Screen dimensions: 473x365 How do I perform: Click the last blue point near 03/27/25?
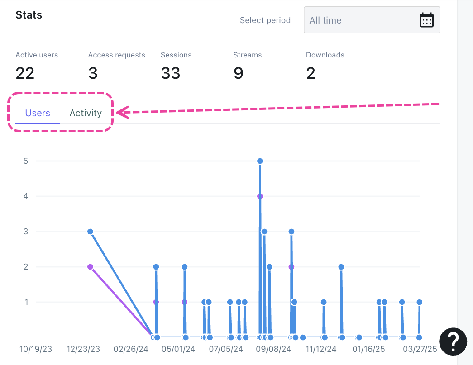(x=420, y=302)
